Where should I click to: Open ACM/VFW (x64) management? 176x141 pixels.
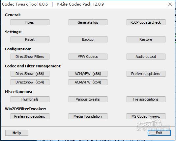pos(88,82)
